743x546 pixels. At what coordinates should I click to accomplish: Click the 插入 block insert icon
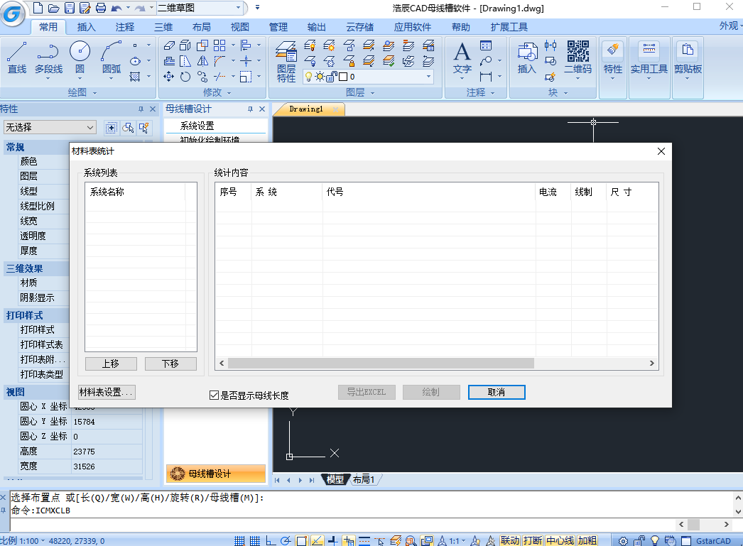(526, 58)
